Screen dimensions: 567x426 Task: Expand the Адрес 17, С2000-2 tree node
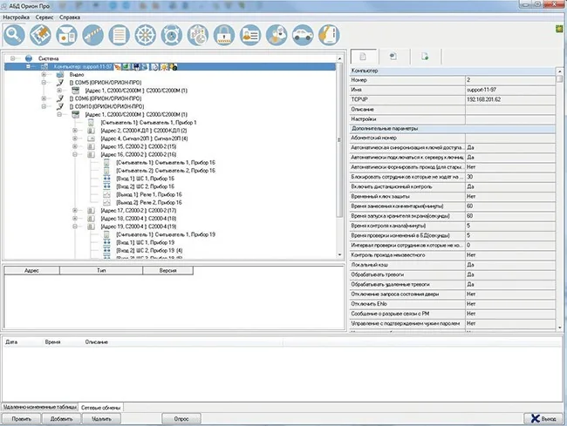click(x=75, y=211)
